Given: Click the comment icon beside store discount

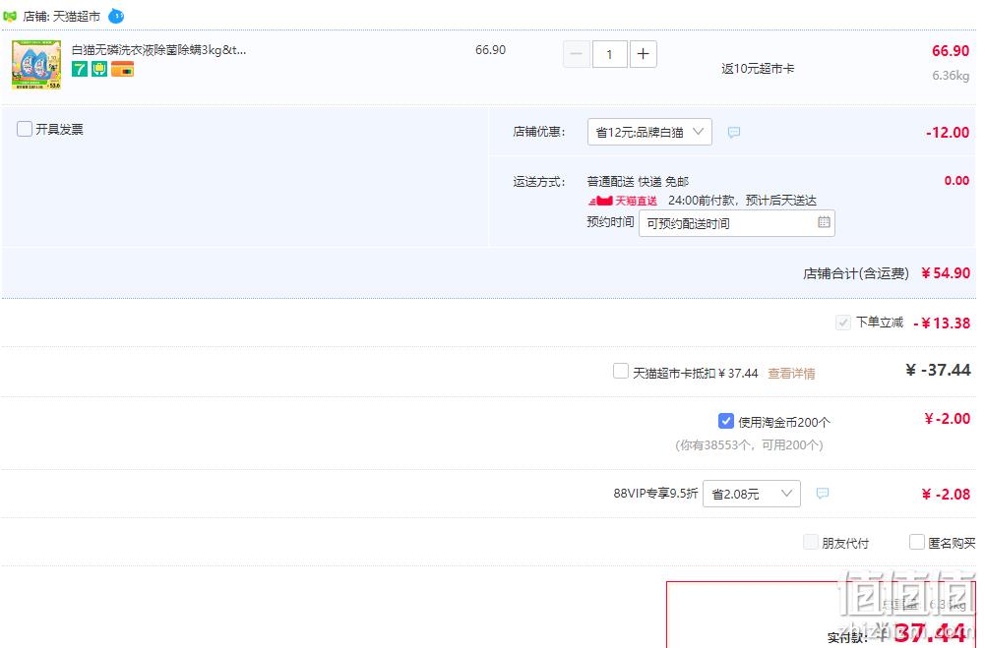Looking at the screenshot, I should (734, 132).
